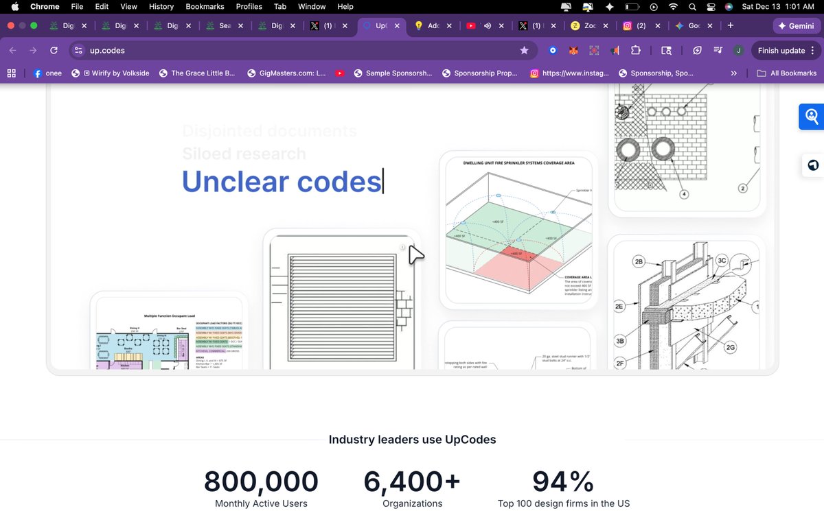Bookmark this page with the star icon
This screenshot has width=824, height=511.
pyautogui.click(x=525, y=51)
